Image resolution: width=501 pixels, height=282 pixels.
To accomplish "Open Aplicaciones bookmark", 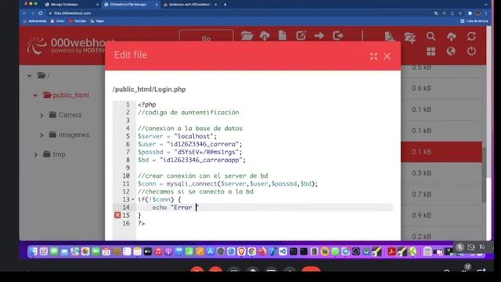I will pos(35,21).
